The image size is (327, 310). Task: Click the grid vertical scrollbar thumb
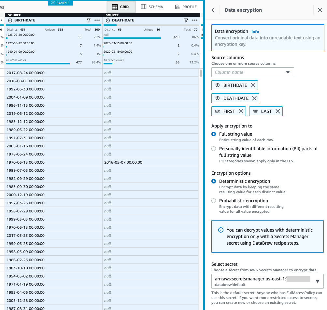(x=201, y=73)
